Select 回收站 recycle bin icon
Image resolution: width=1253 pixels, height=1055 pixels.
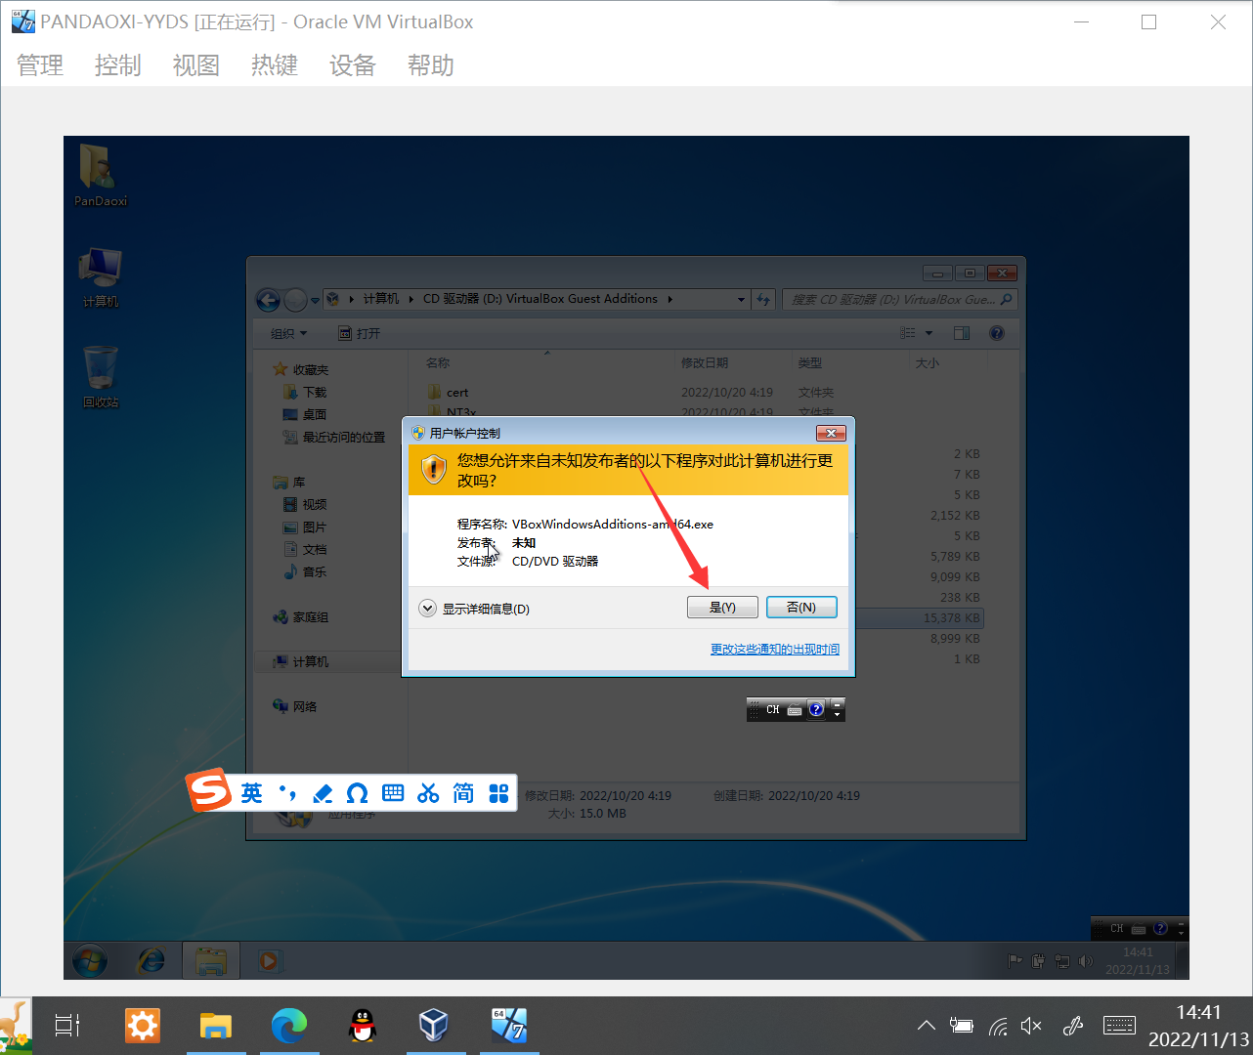tap(101, 377)
